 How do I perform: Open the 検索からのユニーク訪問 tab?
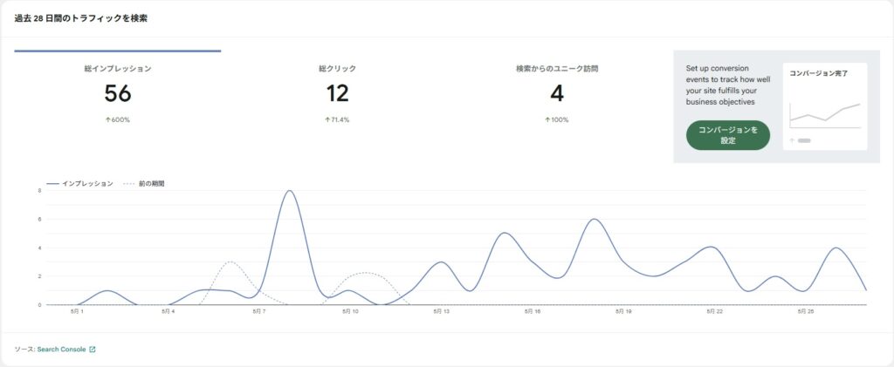[557, 92]
